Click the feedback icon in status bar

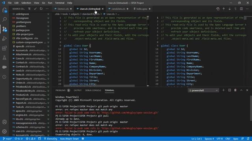243,139
